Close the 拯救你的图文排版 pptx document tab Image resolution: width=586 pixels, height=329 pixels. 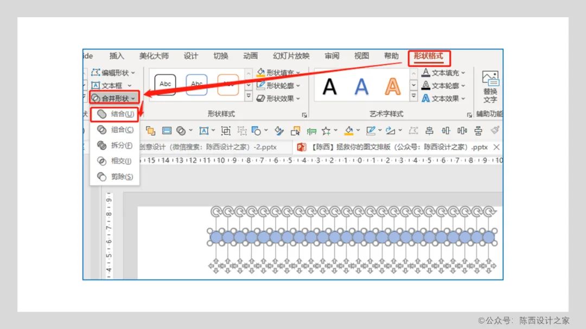point(496,147)
